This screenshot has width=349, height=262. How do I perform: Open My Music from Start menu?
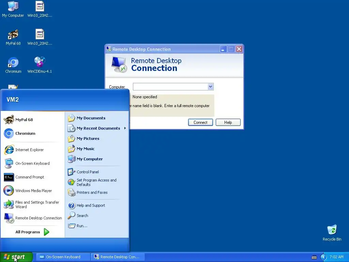pos(97,149)
